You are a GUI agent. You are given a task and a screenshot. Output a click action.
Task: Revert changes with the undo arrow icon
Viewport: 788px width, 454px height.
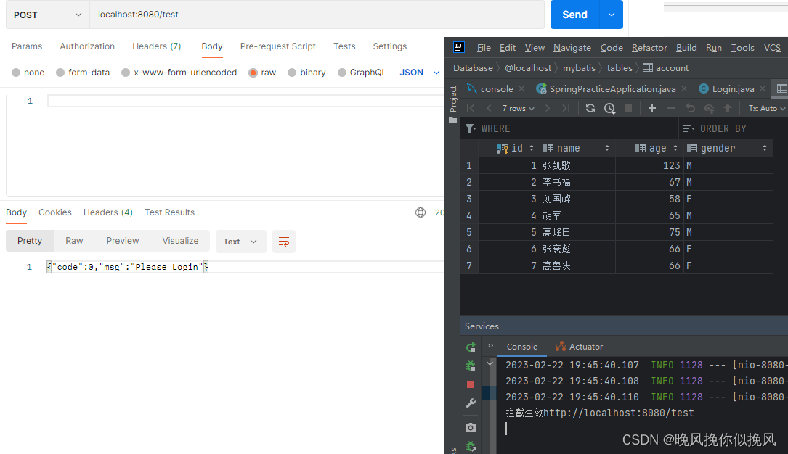[690, 108]
